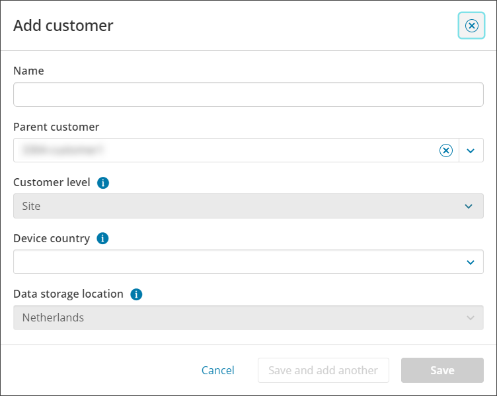Close the Add customer dialog

(x=471, y=26)
